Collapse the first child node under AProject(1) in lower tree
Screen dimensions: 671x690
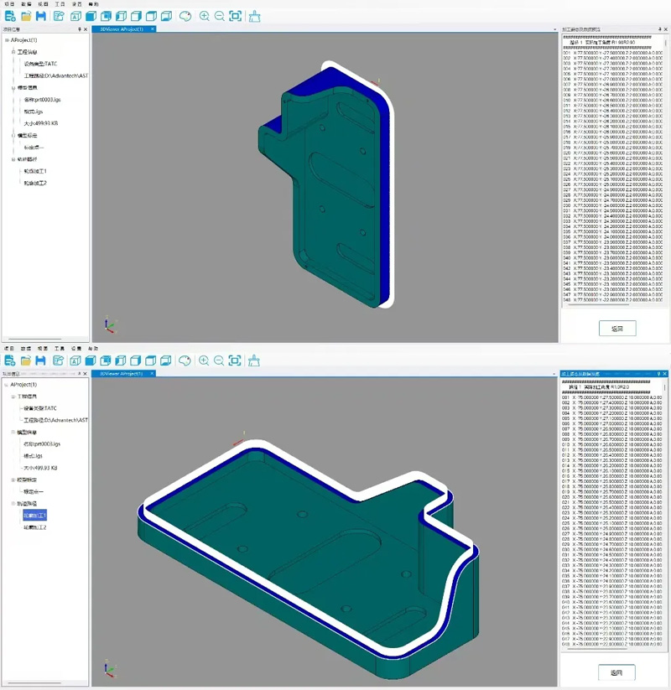(x=12, y=397)
